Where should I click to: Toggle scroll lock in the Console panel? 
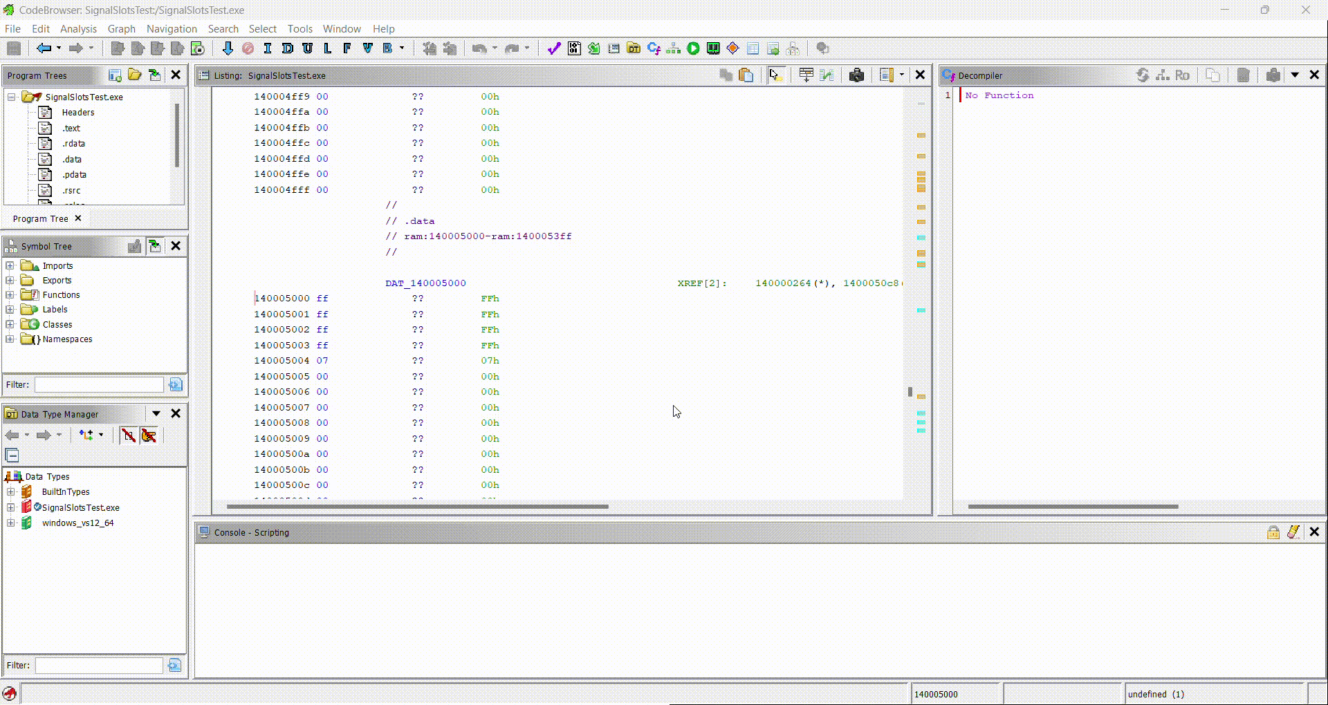1273,532
